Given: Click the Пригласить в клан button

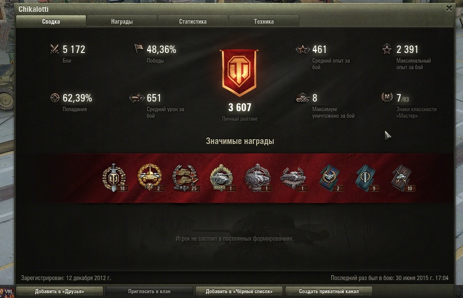Looking at the screenshot, I should pos(149,291).
